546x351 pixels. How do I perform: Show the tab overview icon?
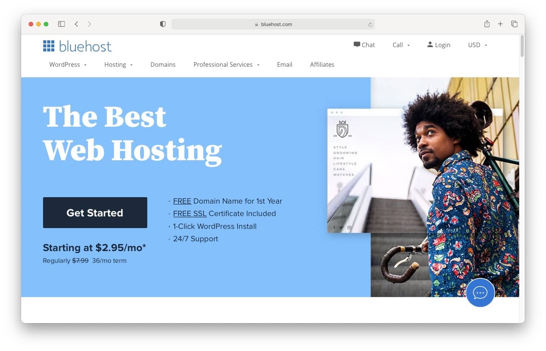coord(514,24)
